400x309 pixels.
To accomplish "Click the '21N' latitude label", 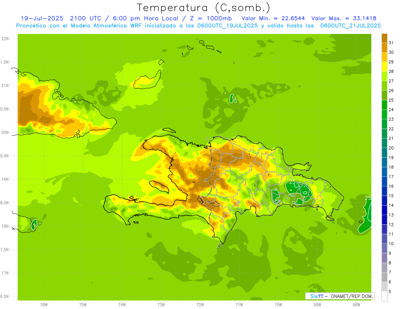I will pyautogui.click(x=5, y=86).
